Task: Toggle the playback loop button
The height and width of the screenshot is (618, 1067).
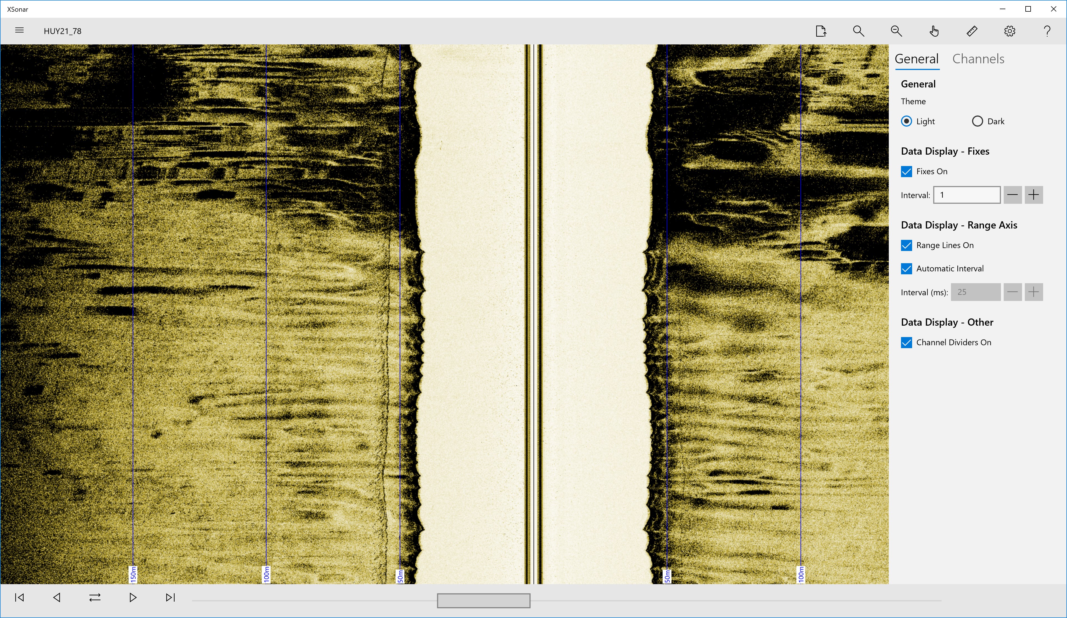Action: tap(95, 597)
